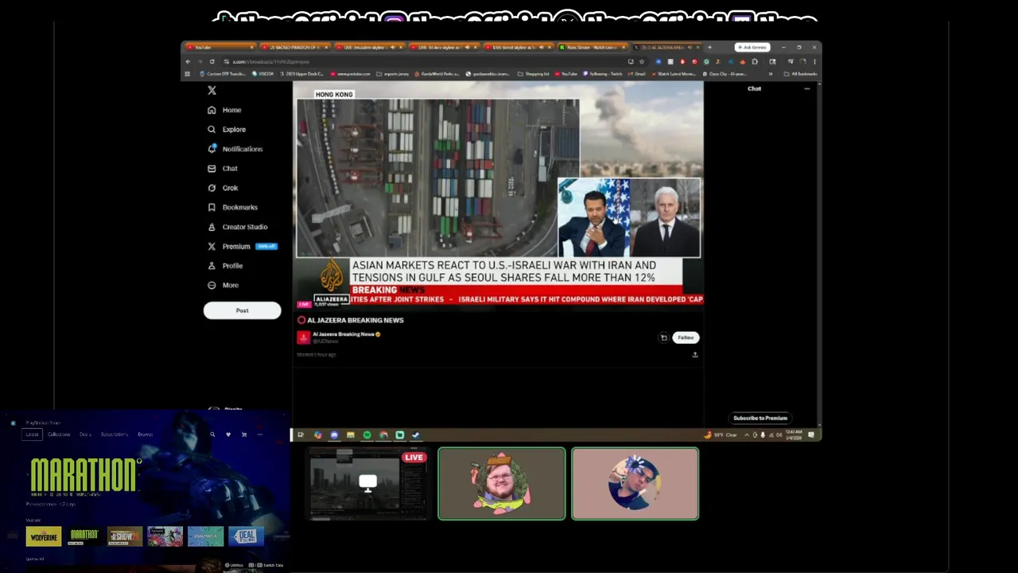Click the Post button

point(242,310)
